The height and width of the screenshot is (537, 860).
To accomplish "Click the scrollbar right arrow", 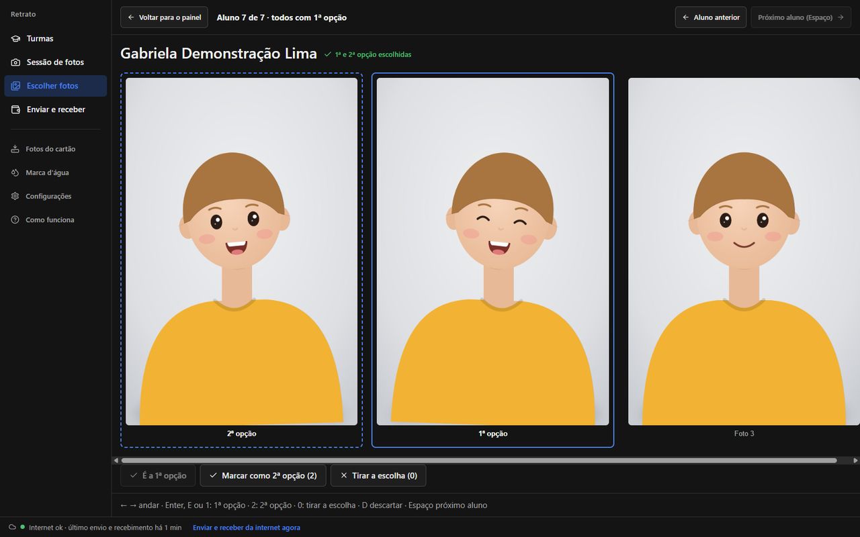I will coord(855,460).
